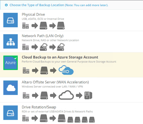Viewport: 143px width, 124px height.
Task: Click 'Windows Server connected over LAN / WAN / VPN'
Action: (52, 86)
